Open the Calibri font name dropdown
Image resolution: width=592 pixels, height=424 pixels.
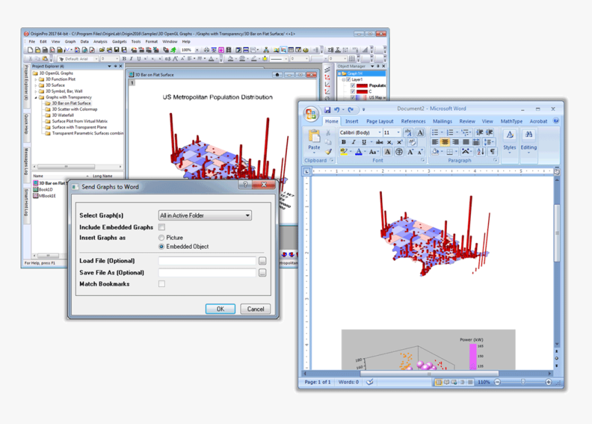[378, 133]
